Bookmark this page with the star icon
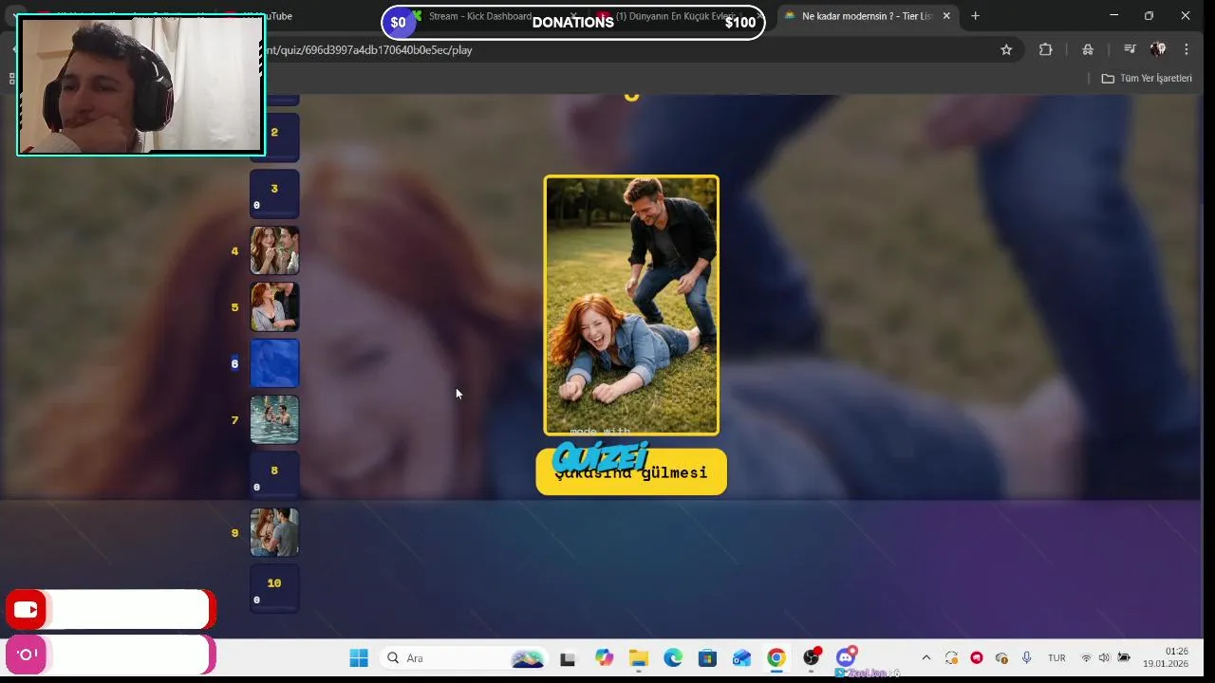Image resolution: width=1215 pixels, height=683 pixels. point(1006,49)
